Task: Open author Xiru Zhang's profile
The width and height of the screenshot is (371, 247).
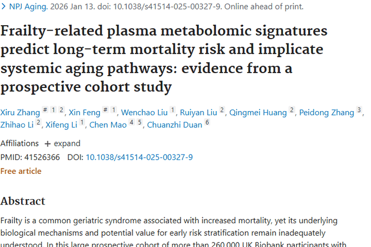Action: [x=19, y=112]
